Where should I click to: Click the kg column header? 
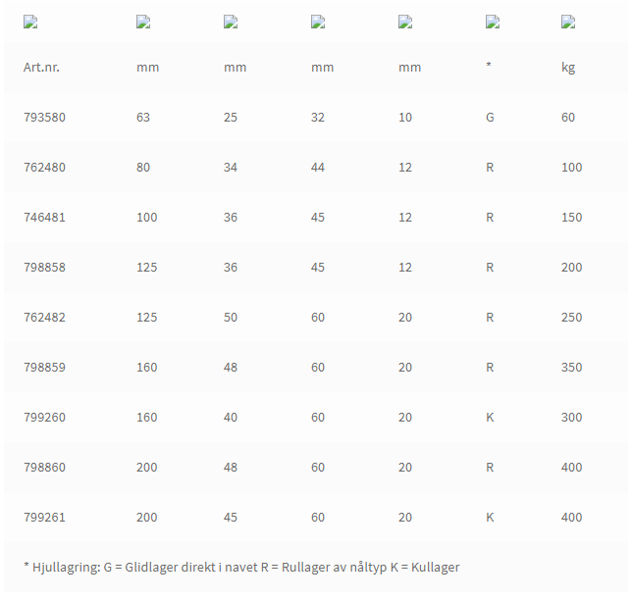tap(568, 68)
